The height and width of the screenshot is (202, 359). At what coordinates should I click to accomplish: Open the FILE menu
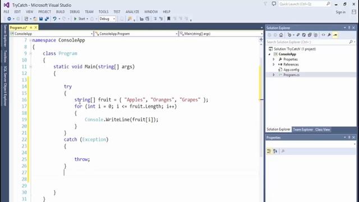pos(6,11)
